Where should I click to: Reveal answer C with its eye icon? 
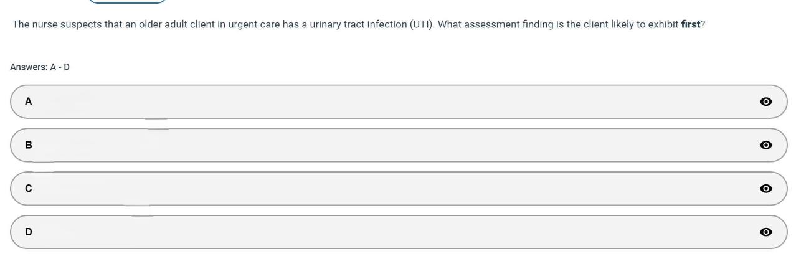coord(766,189)
